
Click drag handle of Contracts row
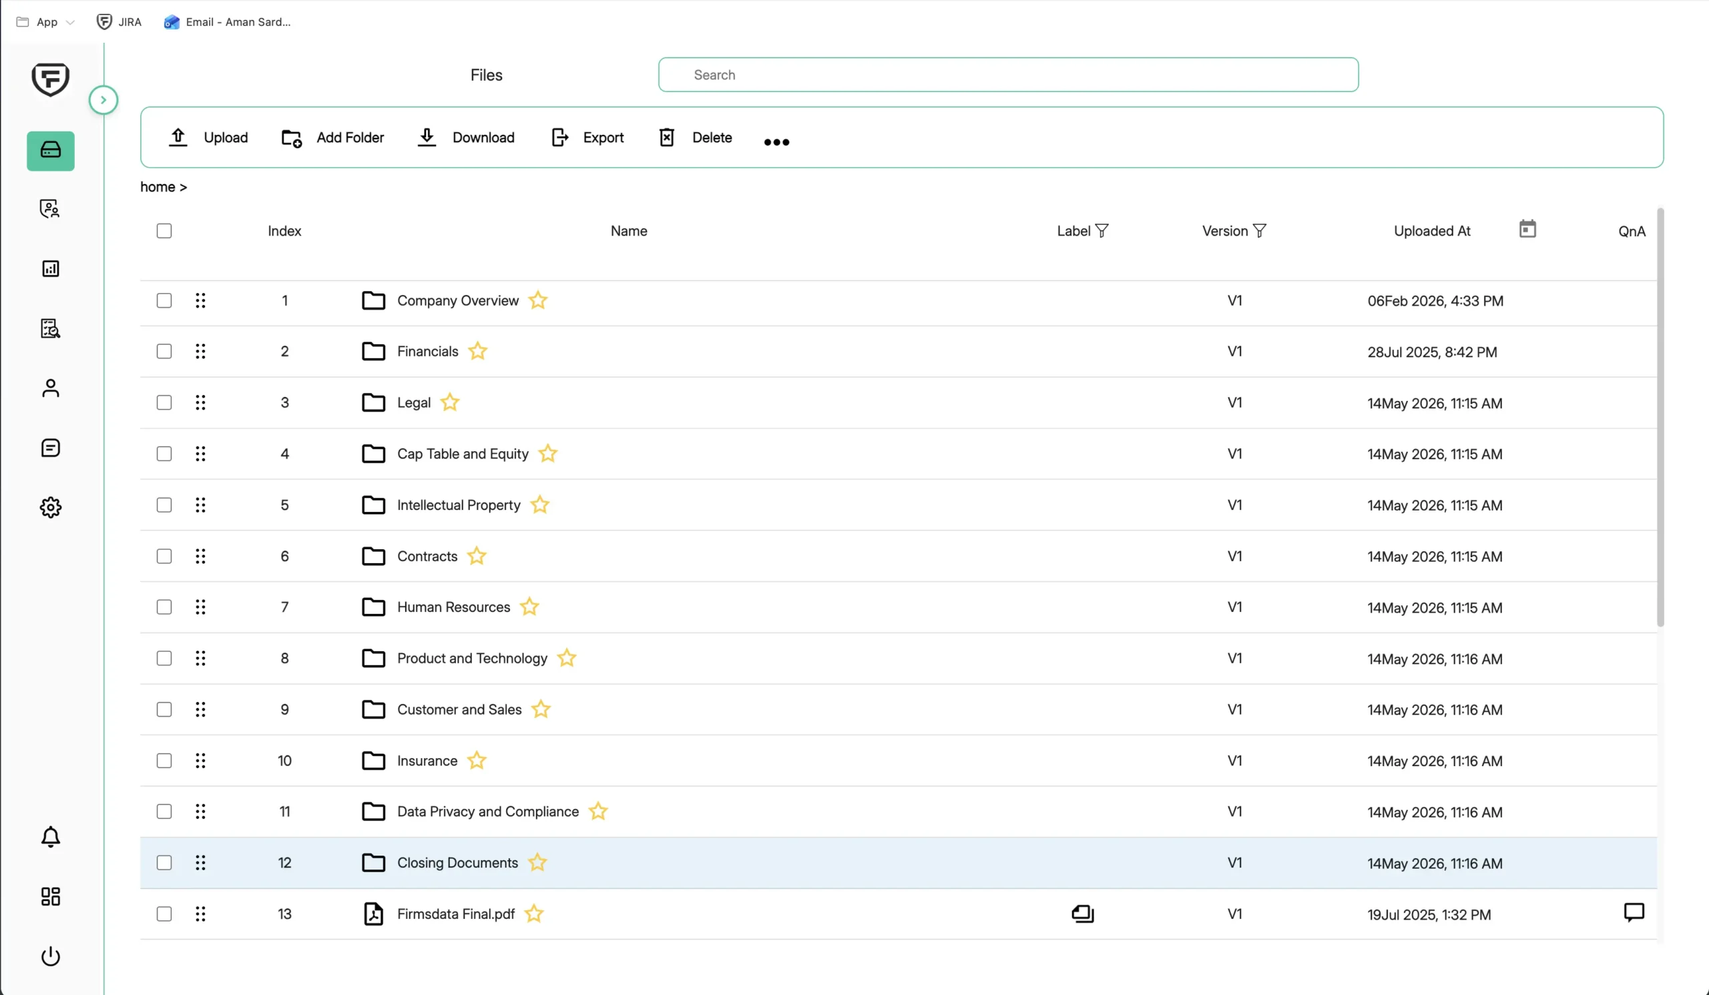coord(200,557)
